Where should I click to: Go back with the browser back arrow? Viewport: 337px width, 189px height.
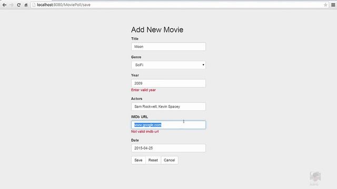click(5, 5)
